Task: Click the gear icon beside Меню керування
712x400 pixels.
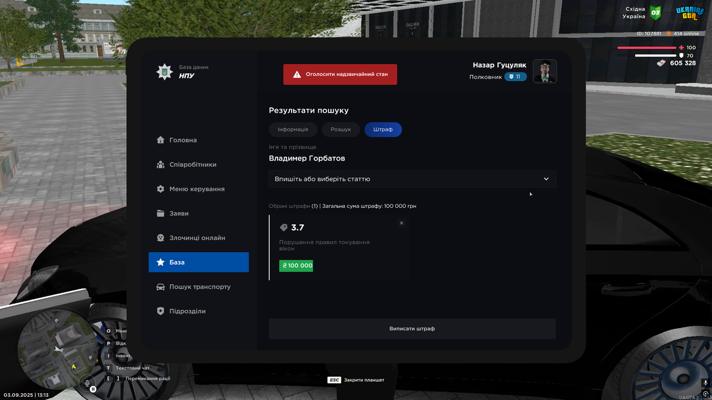Action: [160, 189]
